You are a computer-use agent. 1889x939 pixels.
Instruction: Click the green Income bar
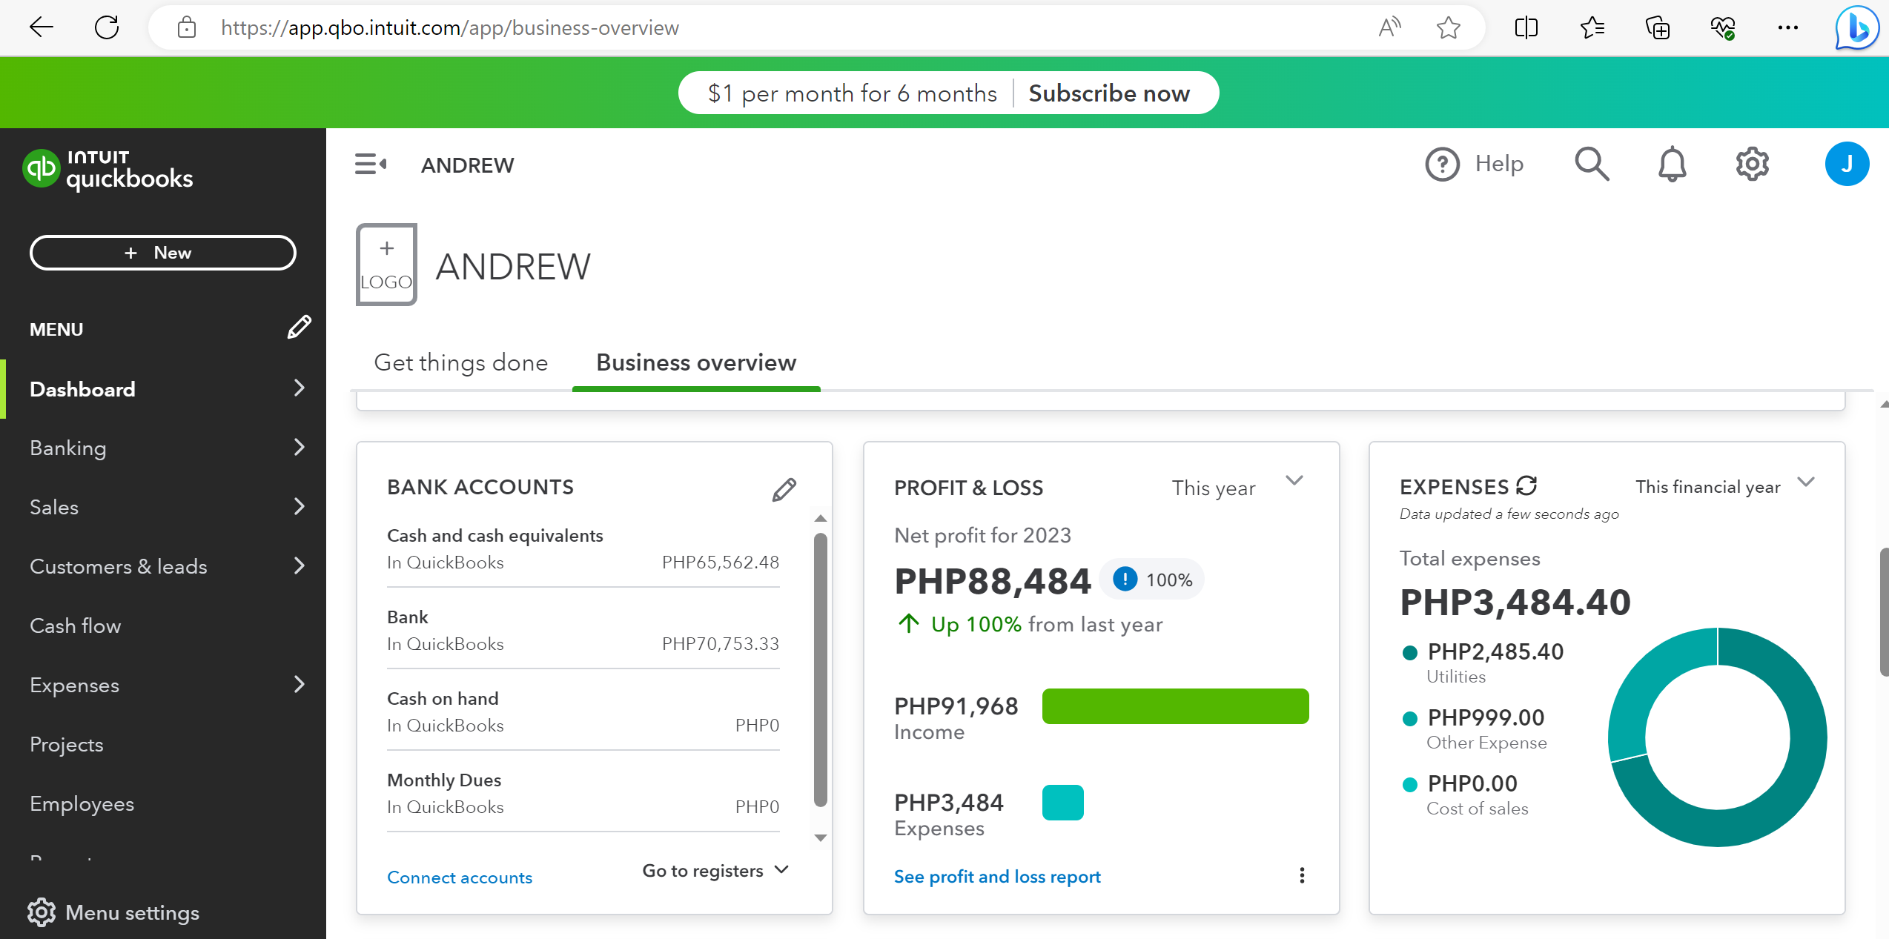point(1175,706)
